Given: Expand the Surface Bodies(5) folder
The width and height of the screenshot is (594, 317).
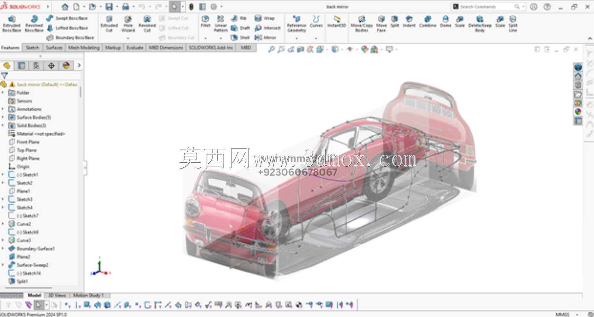Looking at the screenshot, I should click(x=3, y=117).
